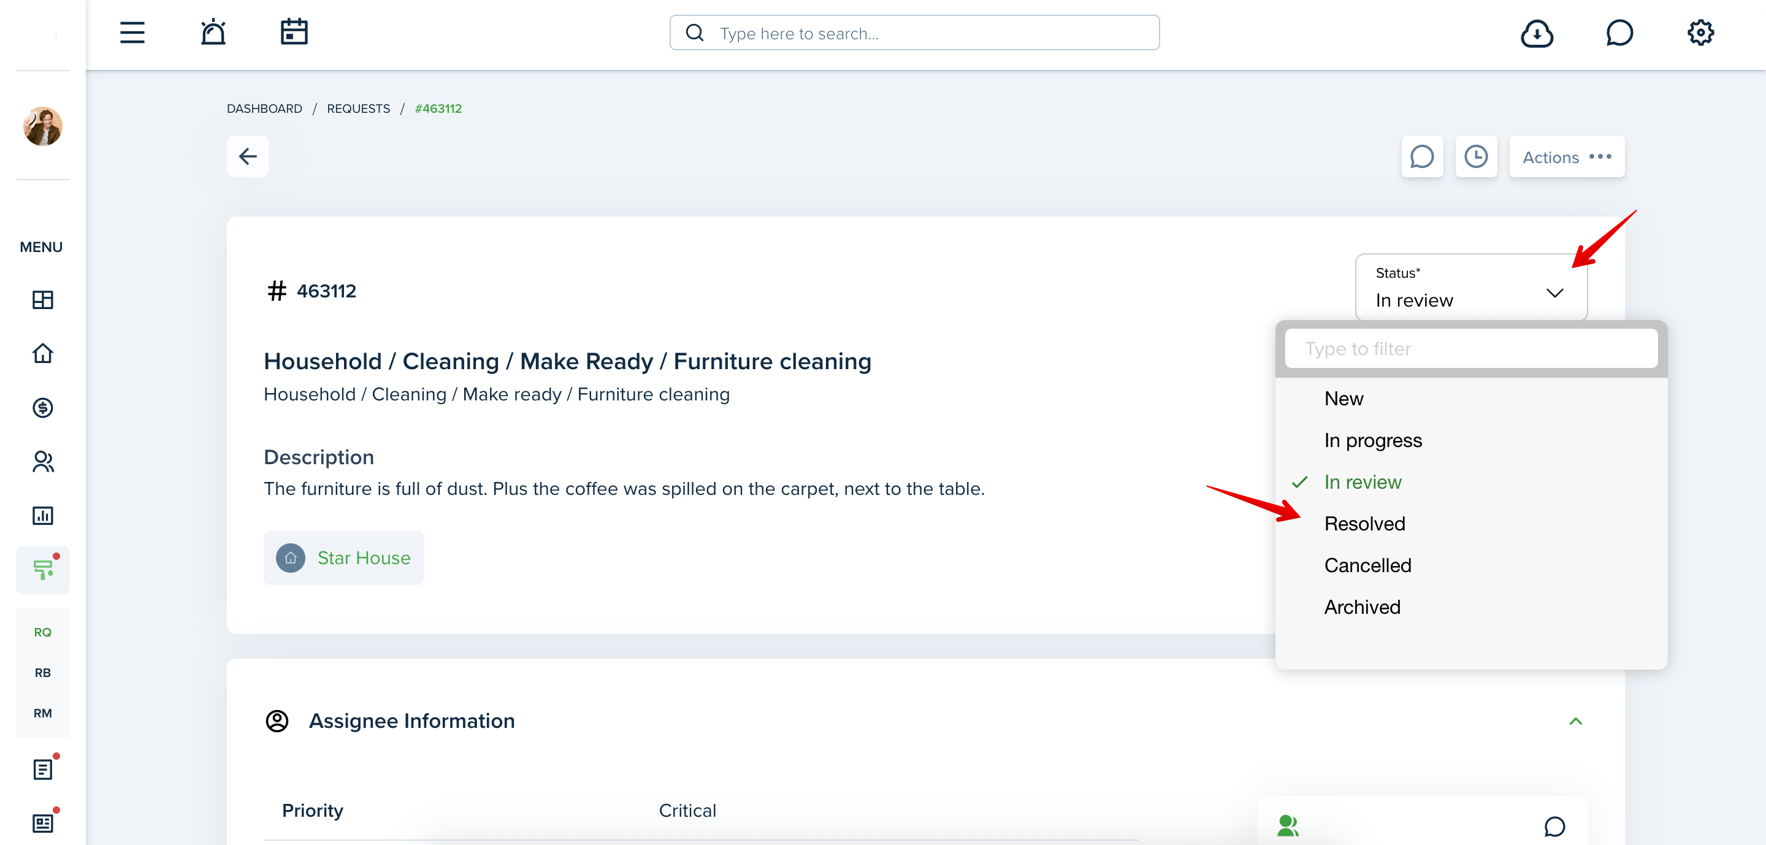Image resolution: width=1766 pixels, height=845 pixels.
Task: Toggle the Status dropdown chevron
Action: 1554,293
